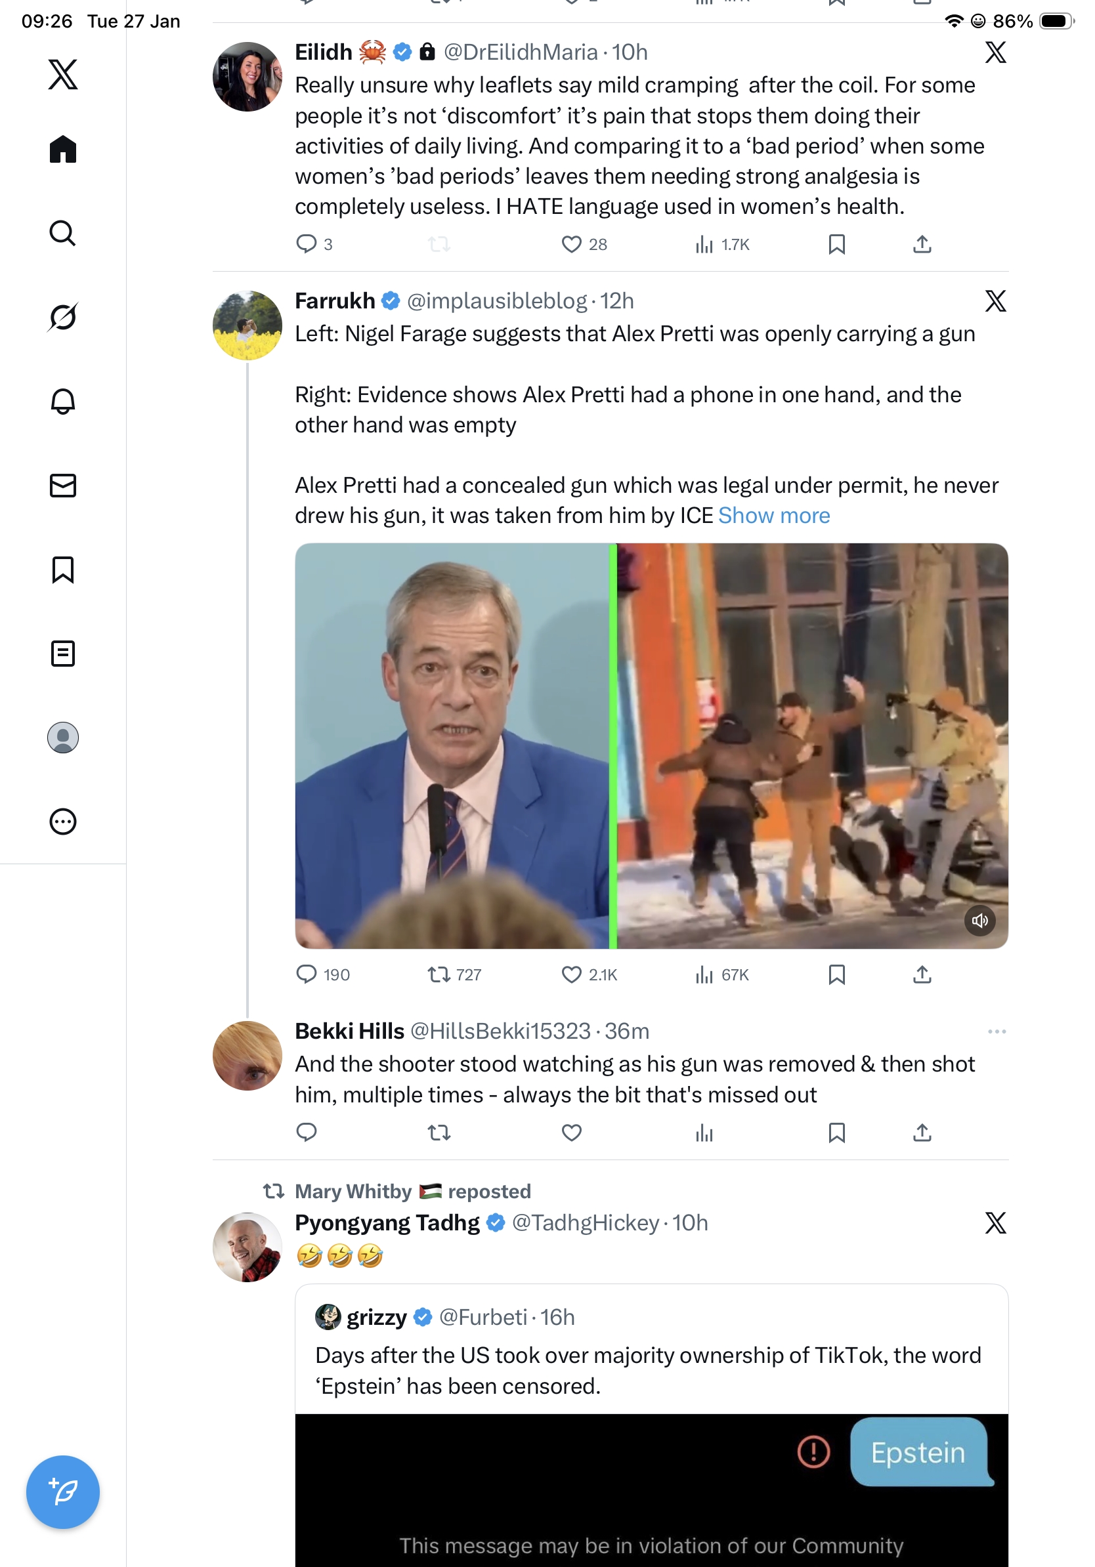Click the X logo in the sidebar

click(63, 74)
